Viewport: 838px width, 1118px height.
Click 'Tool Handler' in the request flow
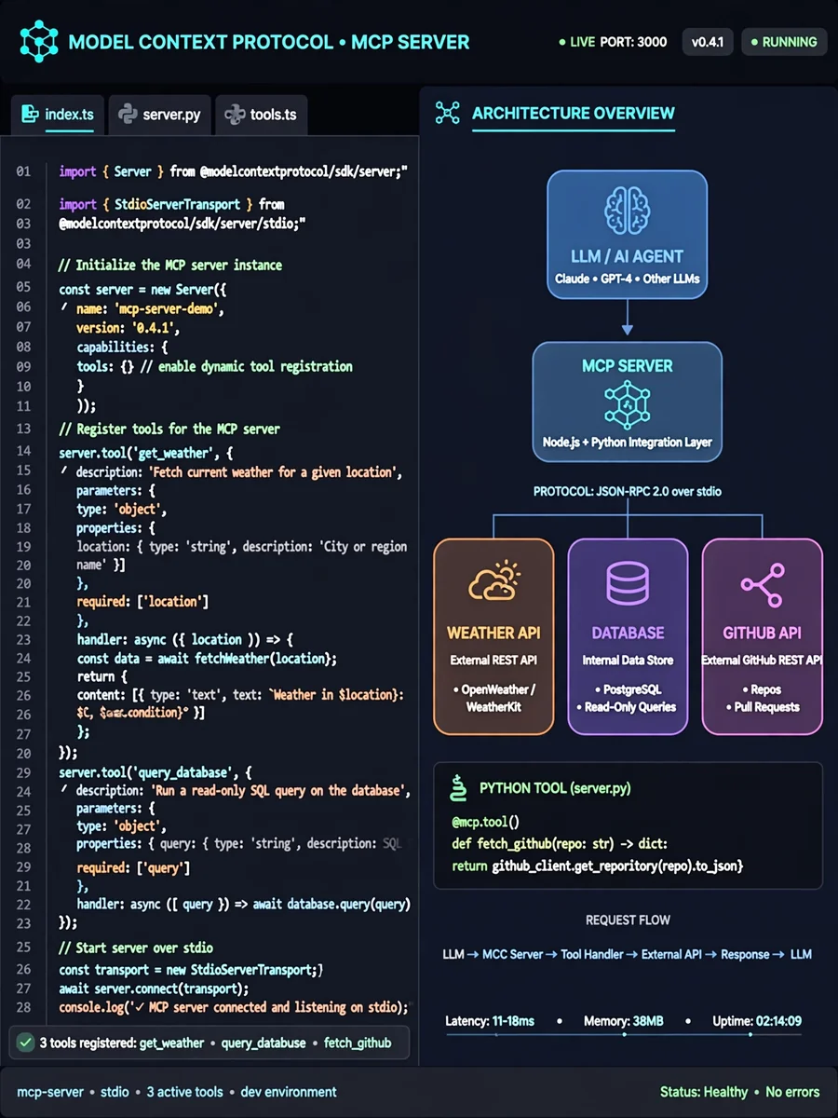[592, 955]
